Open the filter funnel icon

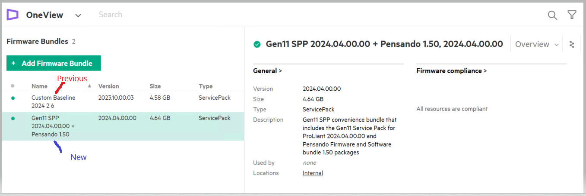pyautogui.click(x=572, y=15)
